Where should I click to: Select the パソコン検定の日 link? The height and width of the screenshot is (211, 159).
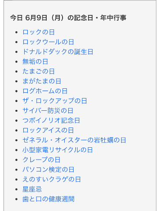pyautogui.click(x=48, y=170)
